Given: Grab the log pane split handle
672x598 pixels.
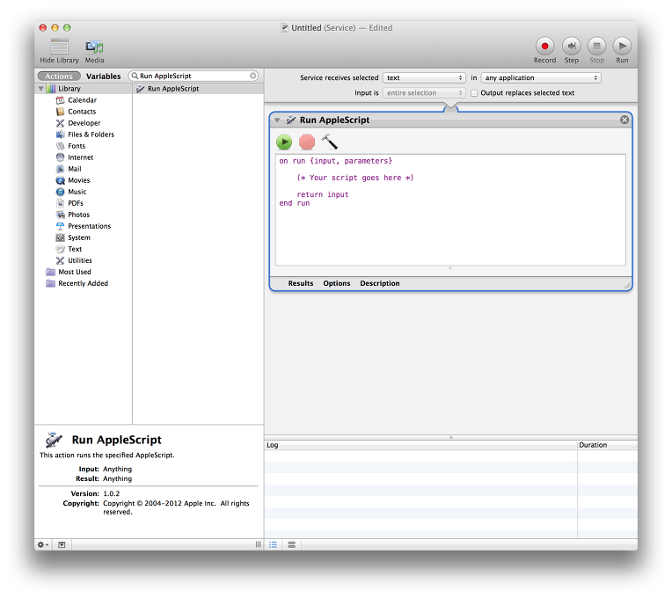Looking at the screenshot, I should click(451, 437).
